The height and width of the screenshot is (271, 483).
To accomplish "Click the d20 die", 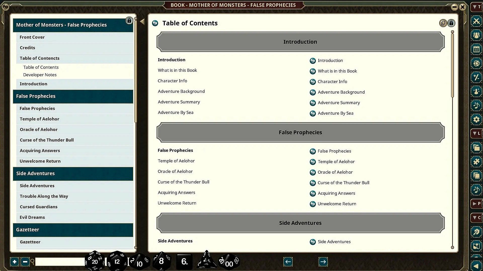I will point(95,261).
